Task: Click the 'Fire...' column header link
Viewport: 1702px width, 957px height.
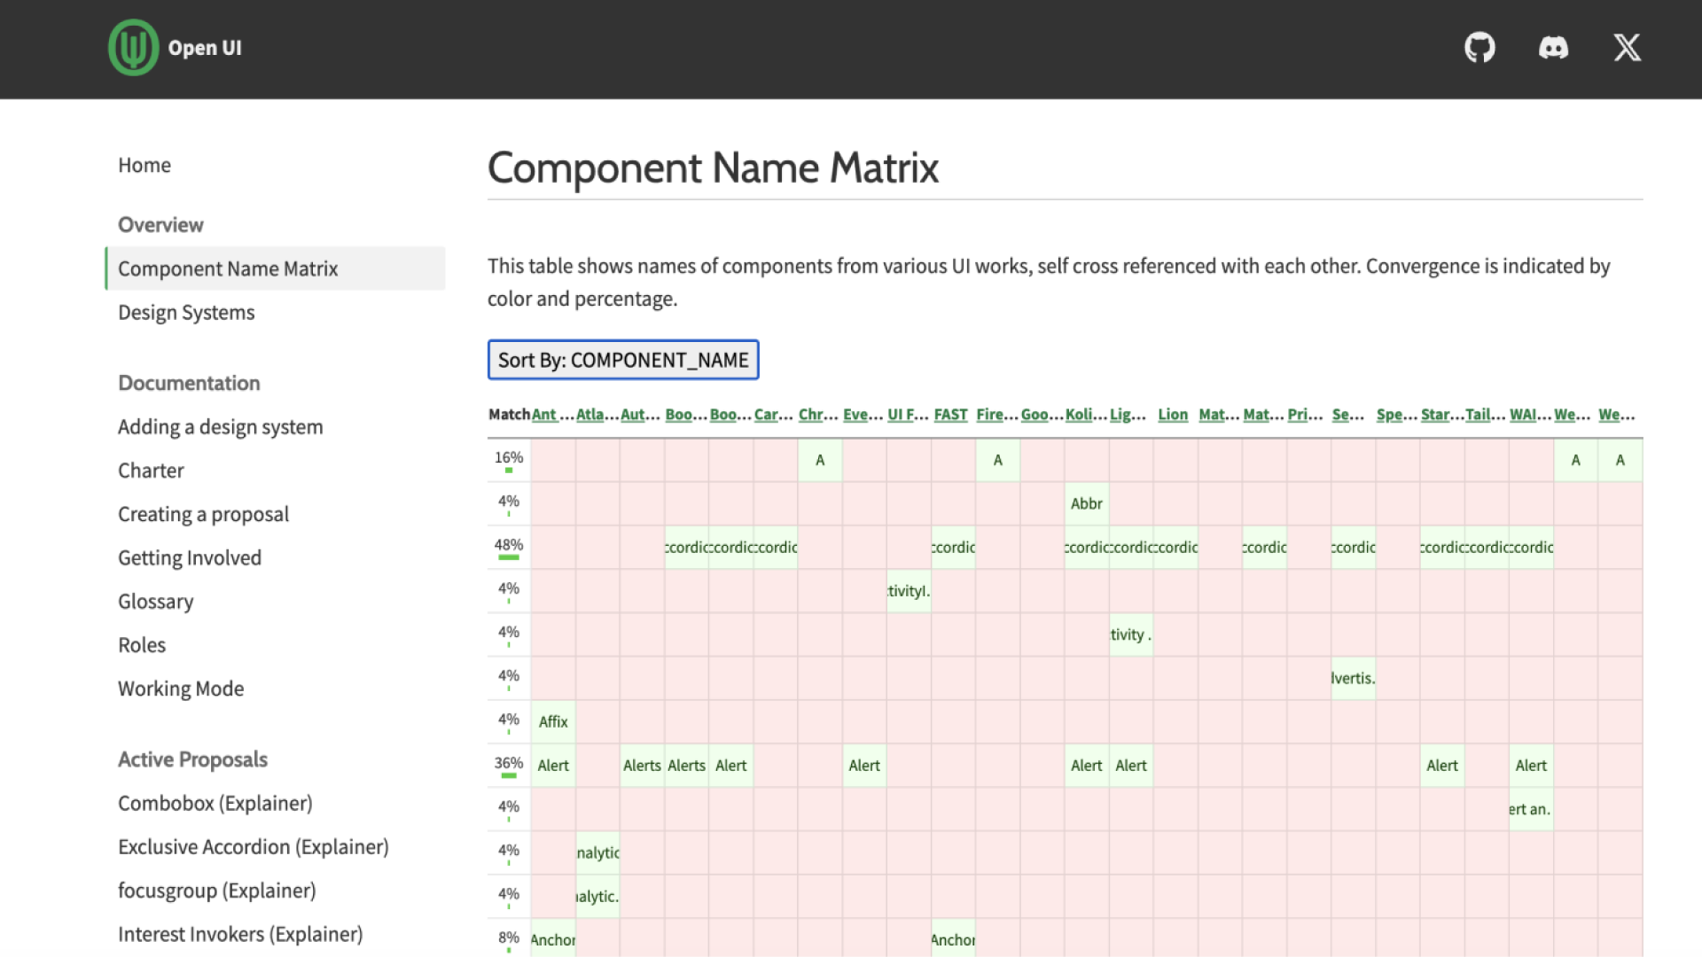Action: pos(997,415)
